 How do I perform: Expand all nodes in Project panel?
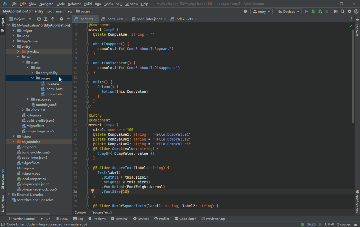coord(46,19)
